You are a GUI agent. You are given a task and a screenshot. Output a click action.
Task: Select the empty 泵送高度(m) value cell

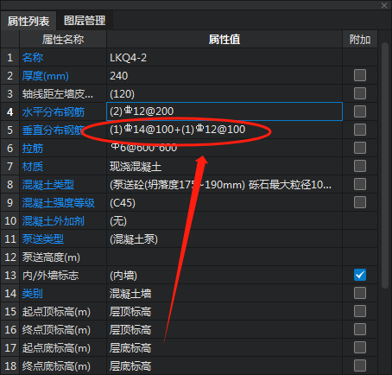pyautogui.click(x=224, y=257)
